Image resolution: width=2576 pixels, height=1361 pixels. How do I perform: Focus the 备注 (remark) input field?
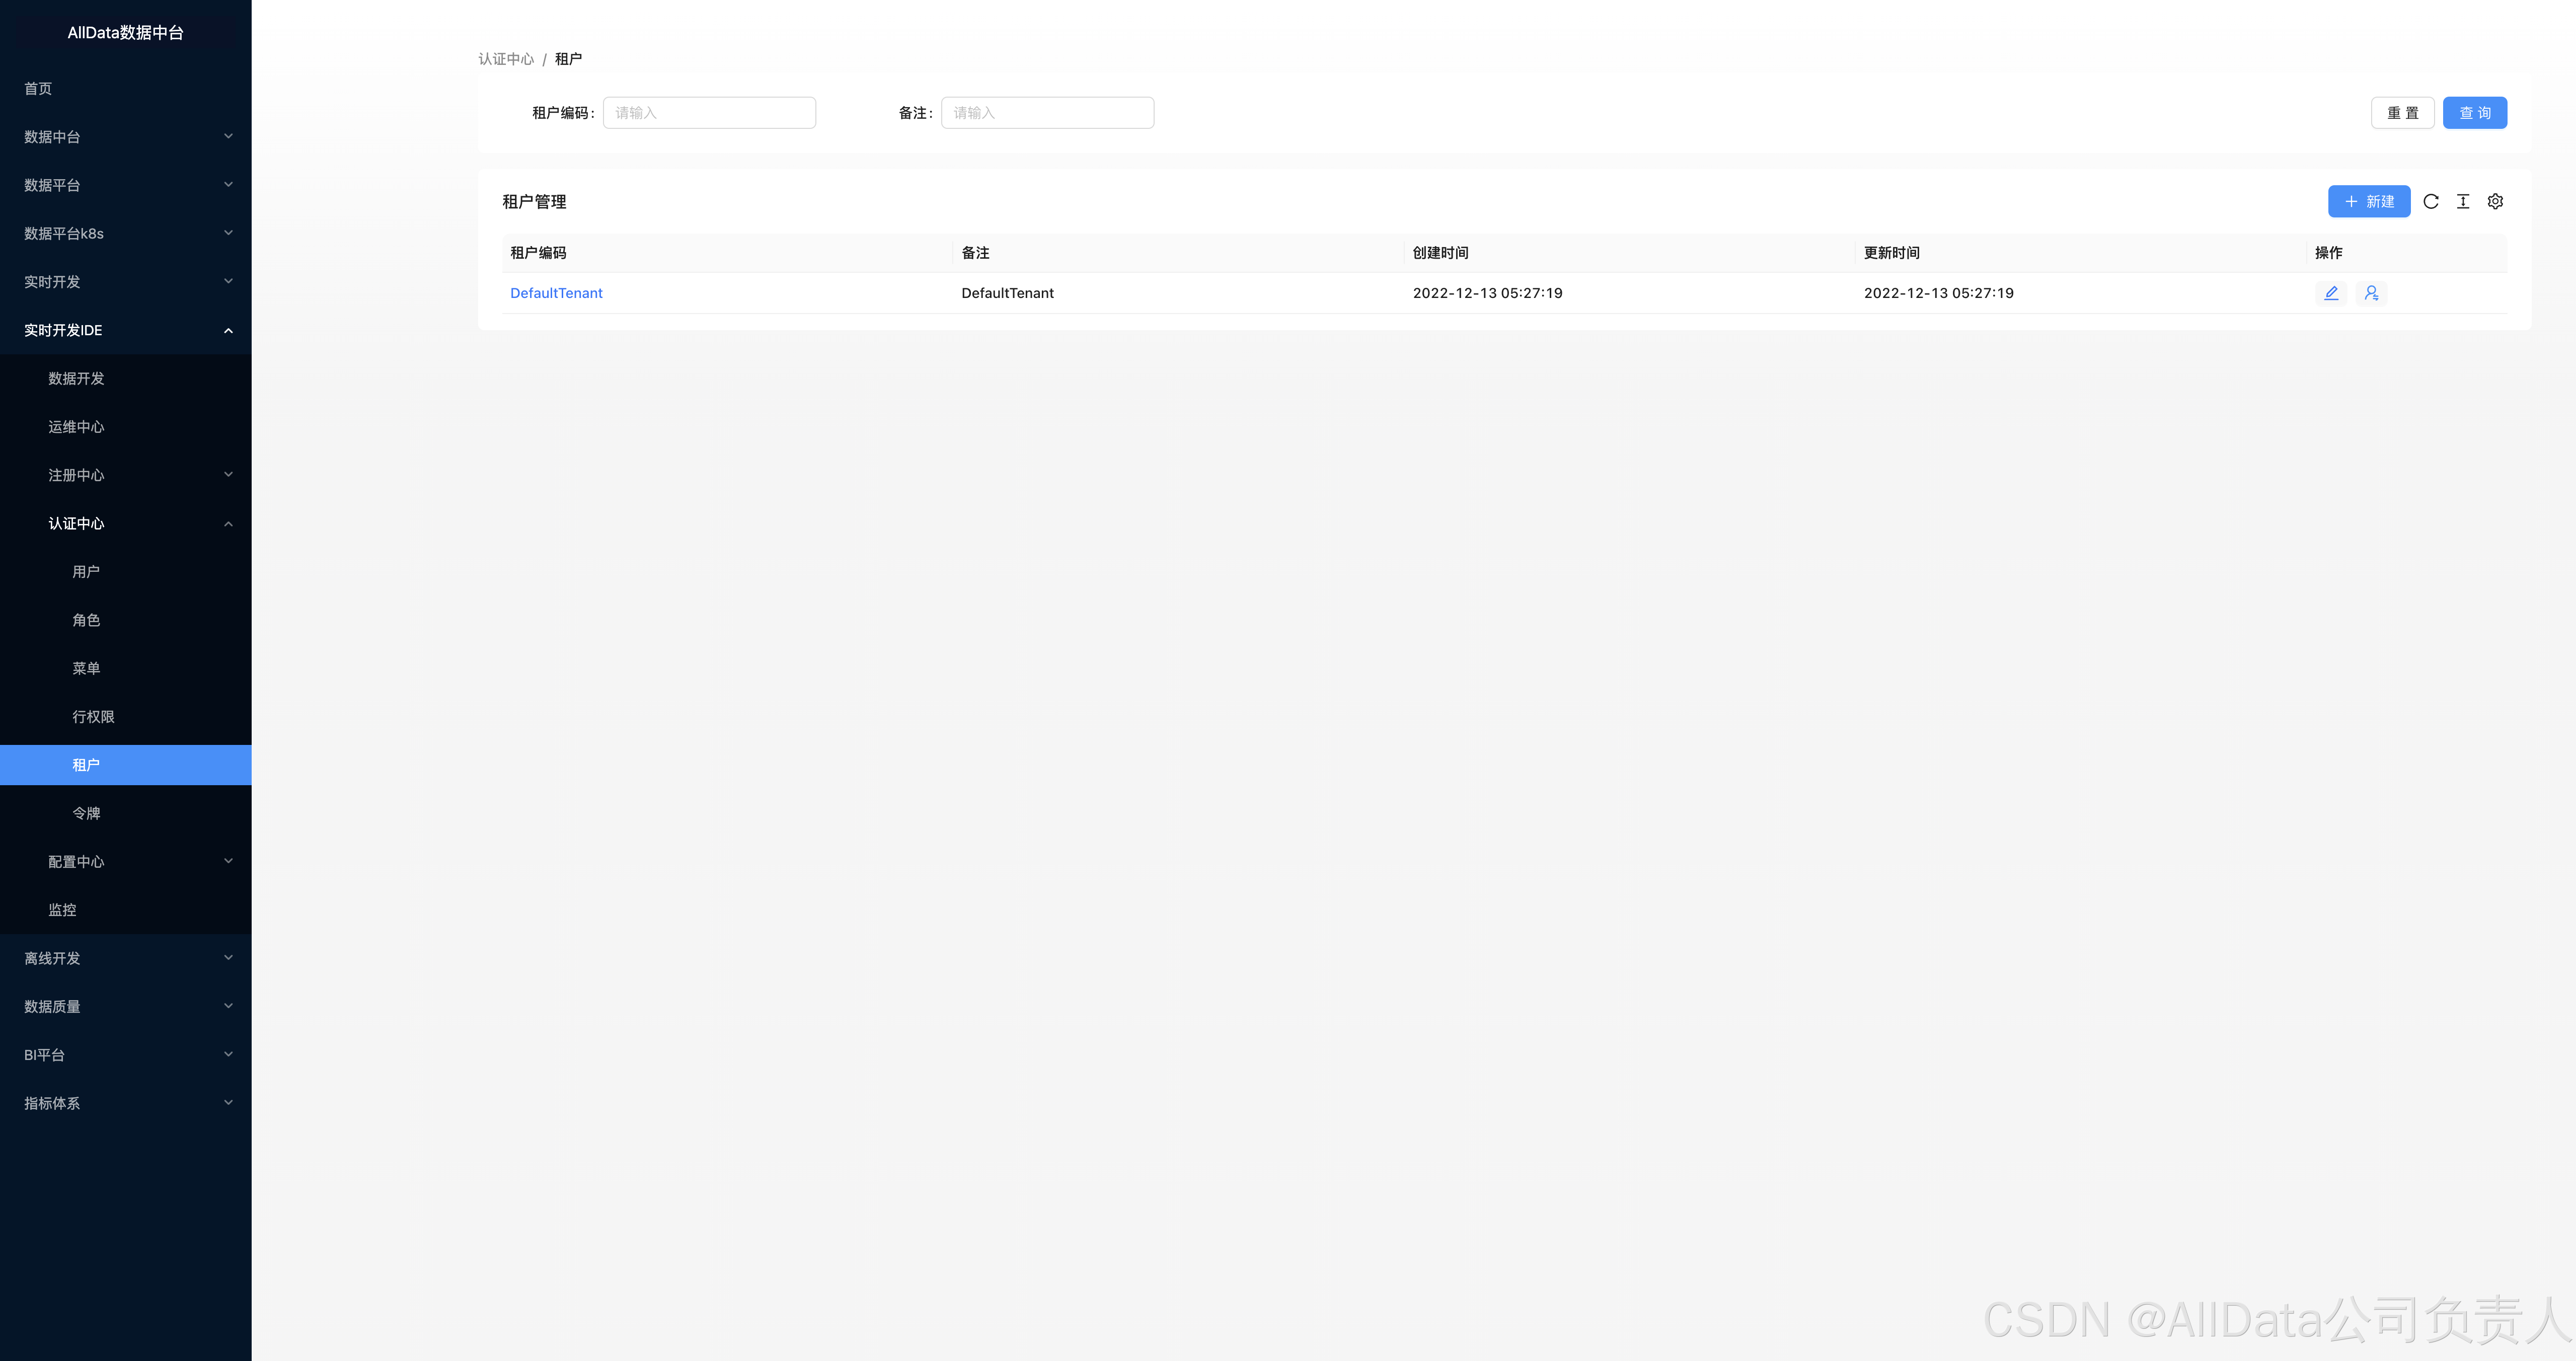[x=1047, y=113]
